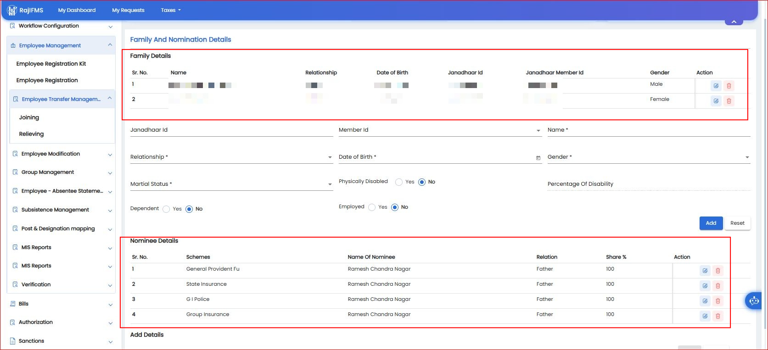Go to My Dashboard
This screenshot has height=350, width=768.
(77, 10)
